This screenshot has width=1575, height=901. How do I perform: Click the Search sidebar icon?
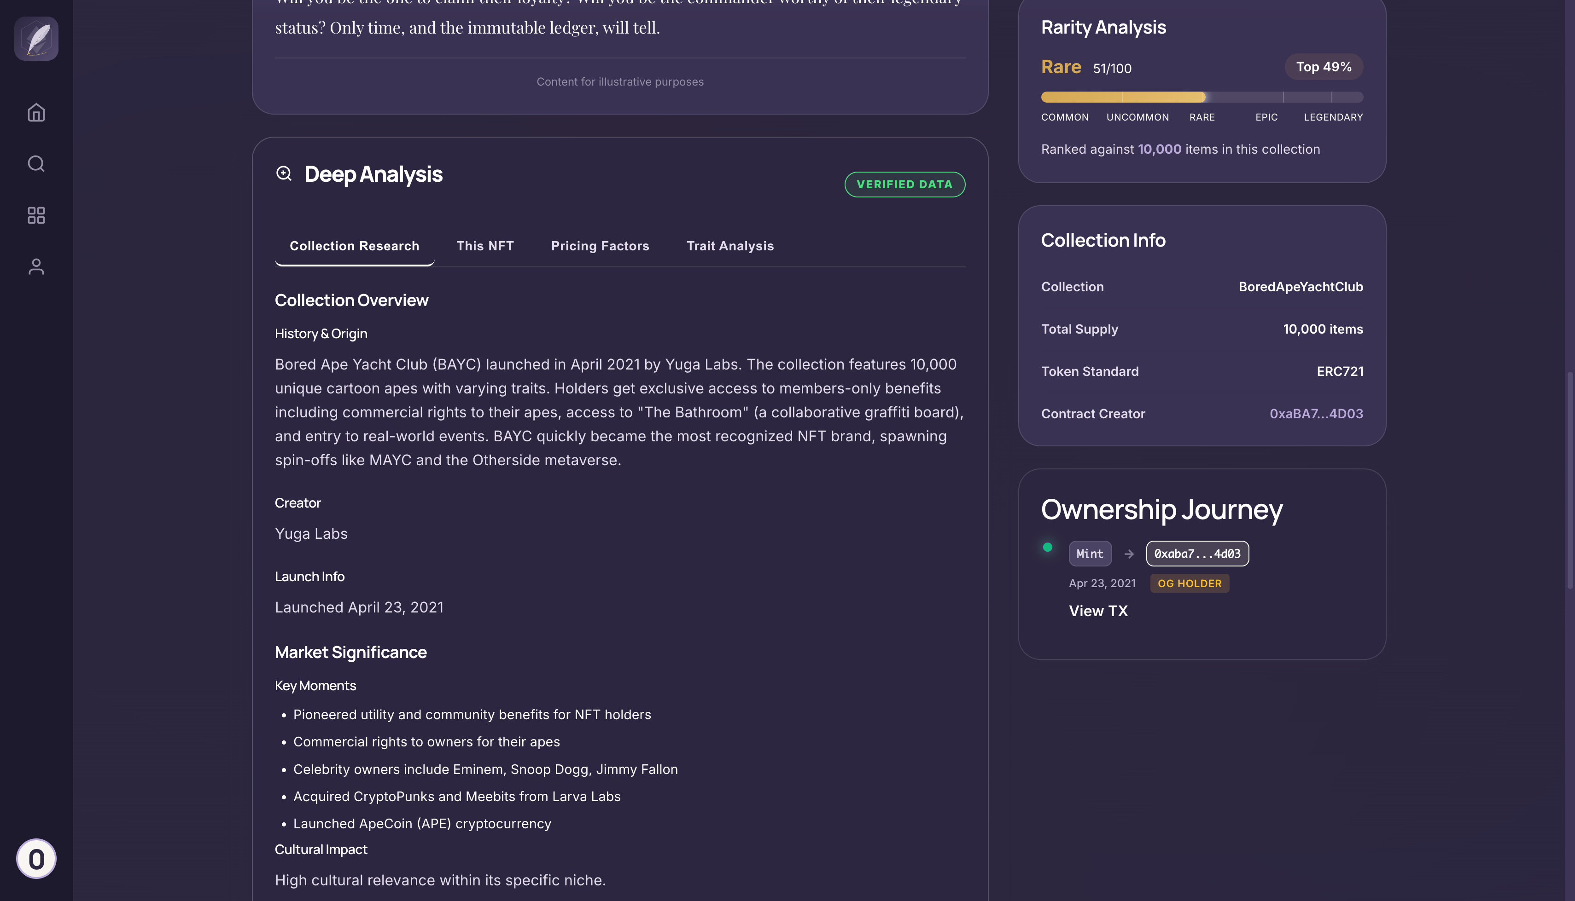(x=36, y=164)
